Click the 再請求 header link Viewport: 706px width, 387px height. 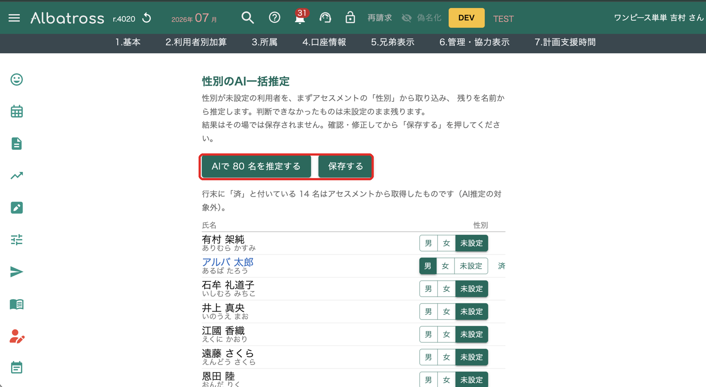click(380, 18)
